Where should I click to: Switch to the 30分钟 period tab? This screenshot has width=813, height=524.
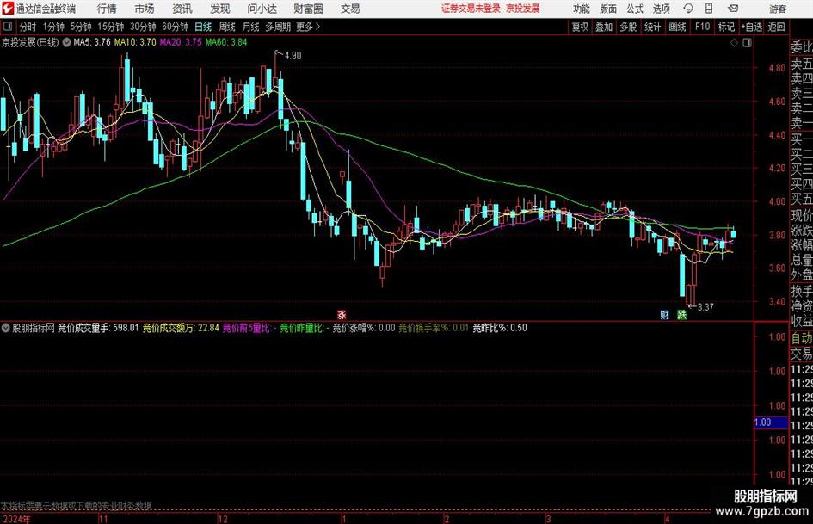click(143, 27)
